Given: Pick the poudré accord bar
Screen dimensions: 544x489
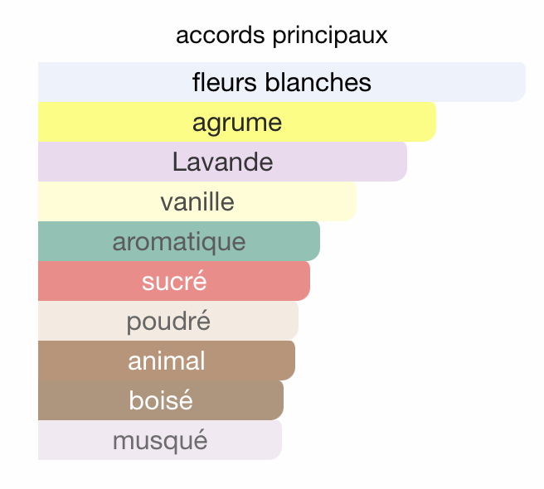Looking at the screenshot, I should (168, 321).
